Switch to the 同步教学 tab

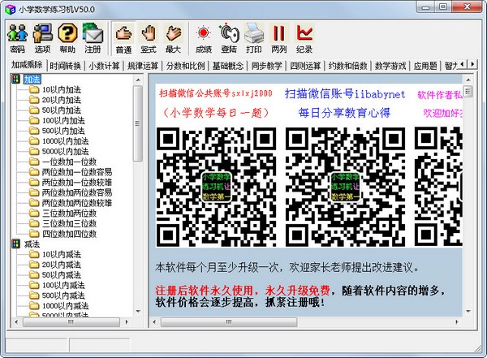click(267, 66)
